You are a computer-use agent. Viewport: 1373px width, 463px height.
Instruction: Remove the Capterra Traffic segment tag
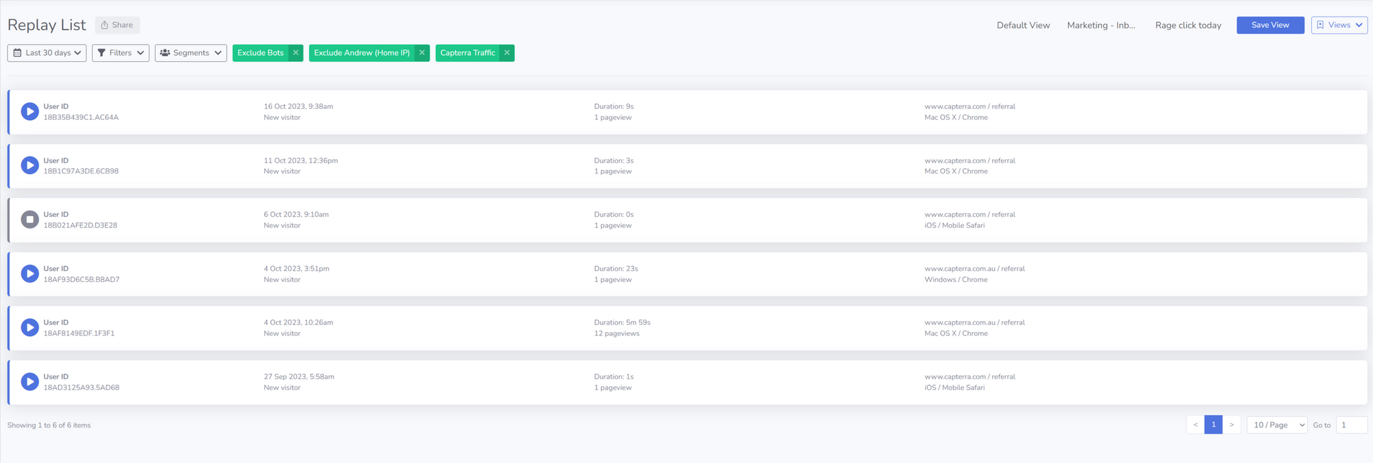tap(507, 53)
